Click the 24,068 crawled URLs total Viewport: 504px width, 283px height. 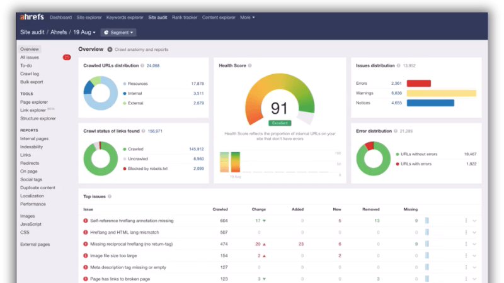click(153, 65)
